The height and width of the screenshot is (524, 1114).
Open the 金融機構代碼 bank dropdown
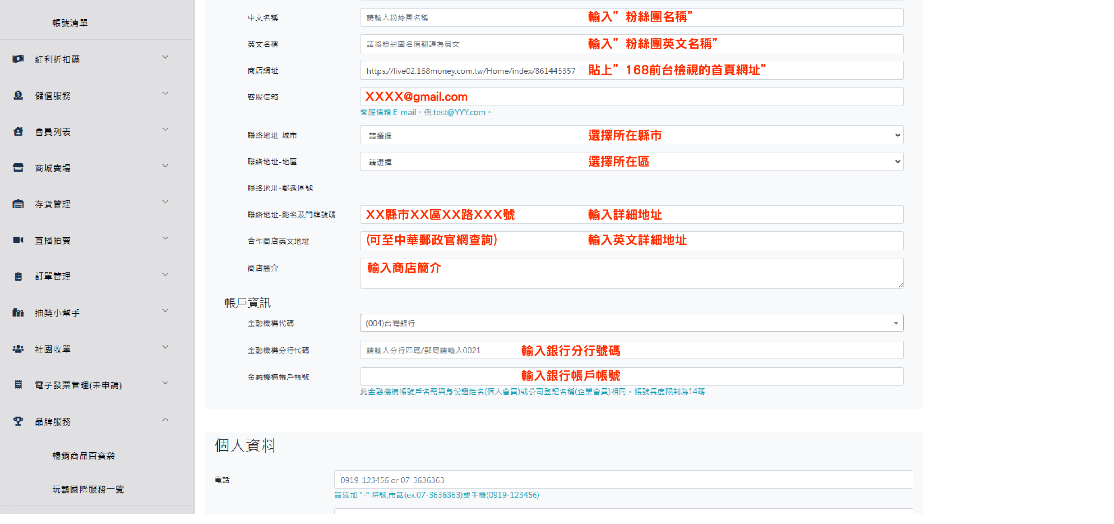[631, 323]
